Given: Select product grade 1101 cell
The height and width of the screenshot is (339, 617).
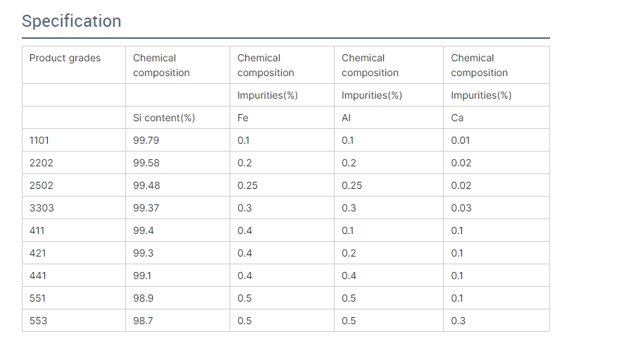Looking at the screenshot, I should pos(39,140).
